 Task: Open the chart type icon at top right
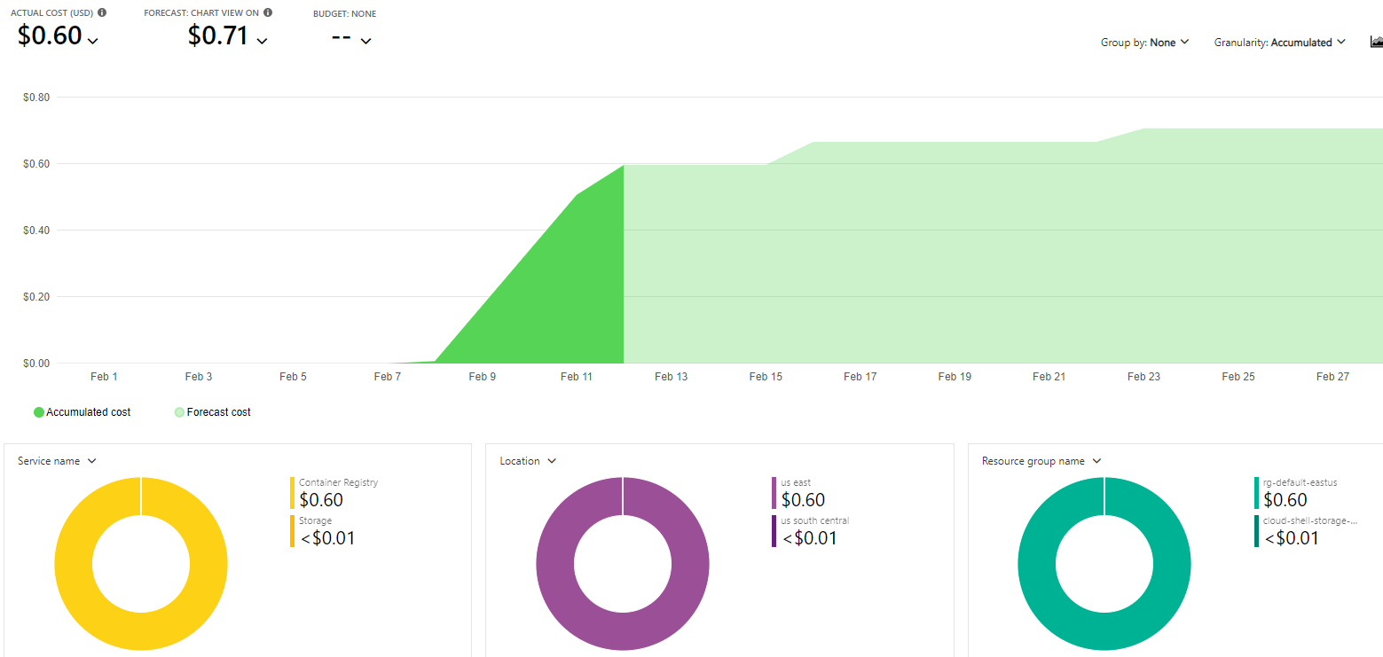coord(1377,42)
